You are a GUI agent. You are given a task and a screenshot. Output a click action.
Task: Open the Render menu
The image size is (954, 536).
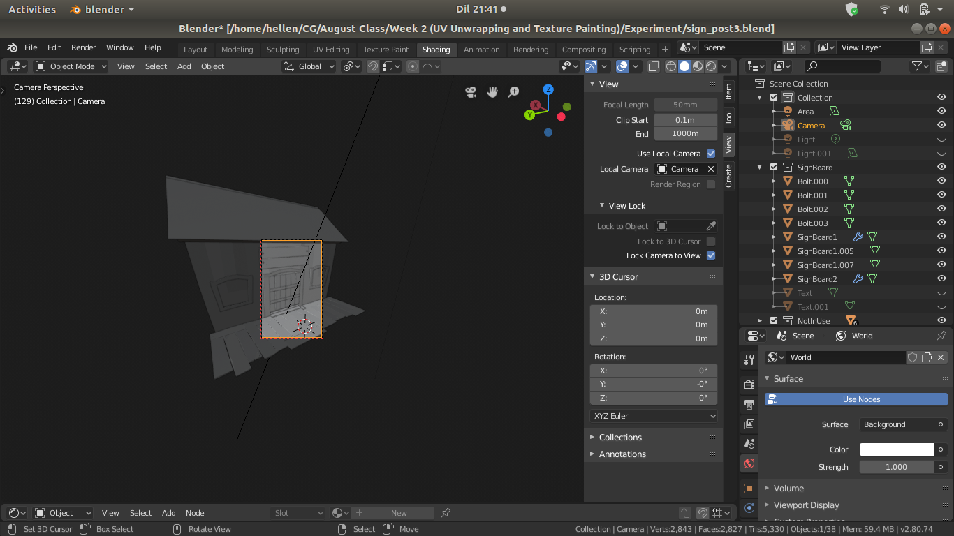[x=83, y=47]
